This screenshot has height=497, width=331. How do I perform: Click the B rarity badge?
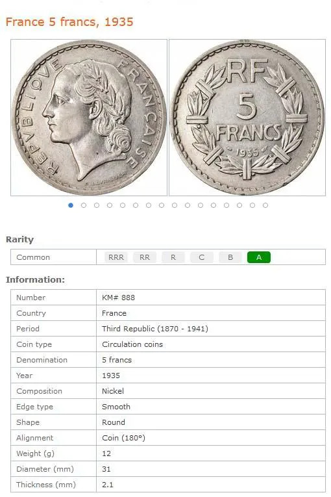click(x=230, y=257)
